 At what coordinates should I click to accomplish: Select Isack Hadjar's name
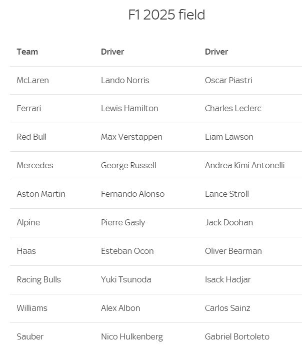tap(228, 279)
